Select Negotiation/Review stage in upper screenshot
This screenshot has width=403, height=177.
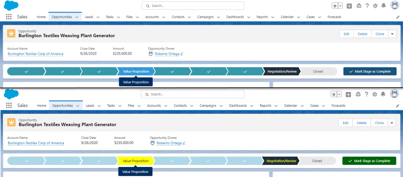coord(282,71)
